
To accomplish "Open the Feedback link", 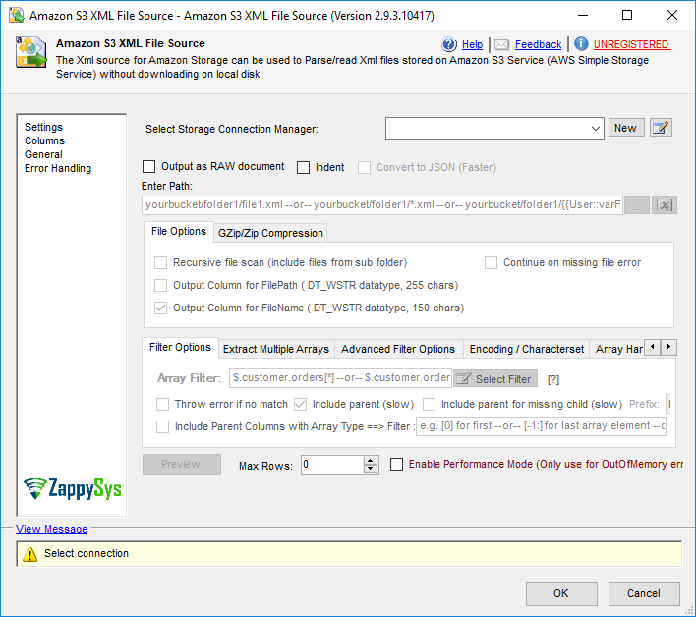I will point(538,44).
